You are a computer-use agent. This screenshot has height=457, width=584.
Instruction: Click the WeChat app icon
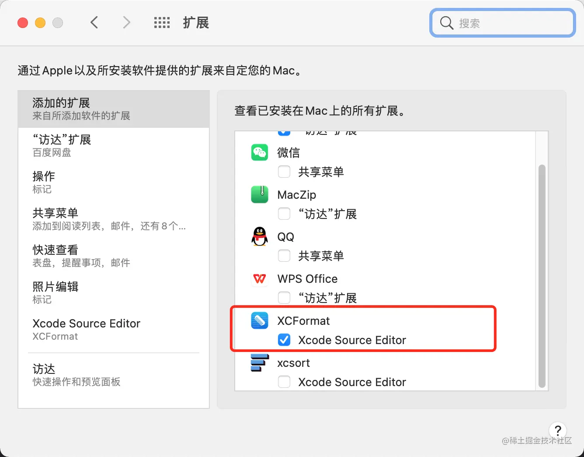[260, 152]
